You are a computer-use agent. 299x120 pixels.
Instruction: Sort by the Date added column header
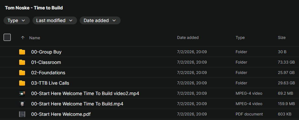click(188, 38)
